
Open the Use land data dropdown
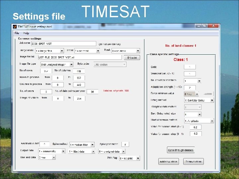click(x=47, y=157)
